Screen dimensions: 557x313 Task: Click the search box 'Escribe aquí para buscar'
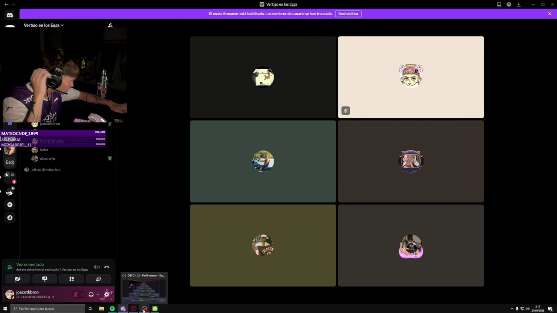click(x=48, y=309)
